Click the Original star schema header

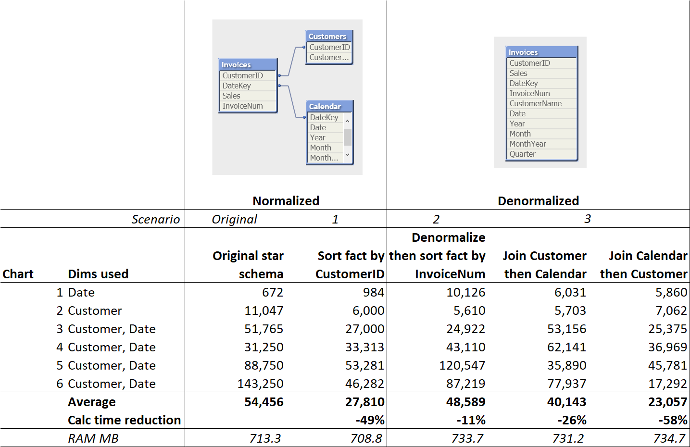[248, 265]
